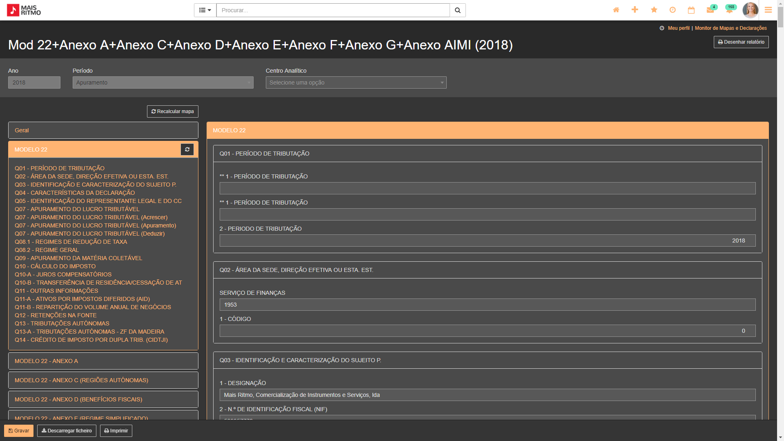Click 1 - DESIGNAÇÃO field with Mais Ritmo
This screenshot has width=784, height=441.
click(488, 395)
